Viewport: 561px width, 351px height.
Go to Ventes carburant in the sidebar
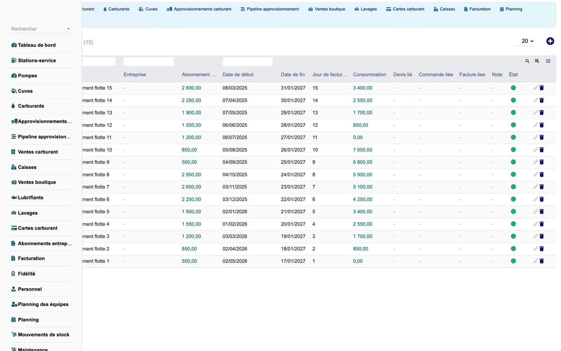click(38, 152)
